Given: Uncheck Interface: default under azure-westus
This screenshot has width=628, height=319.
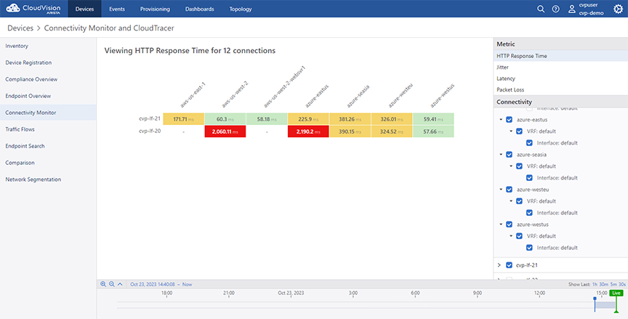Looking at the screenshot, I should pyautogui.click(x=529, y=248).
